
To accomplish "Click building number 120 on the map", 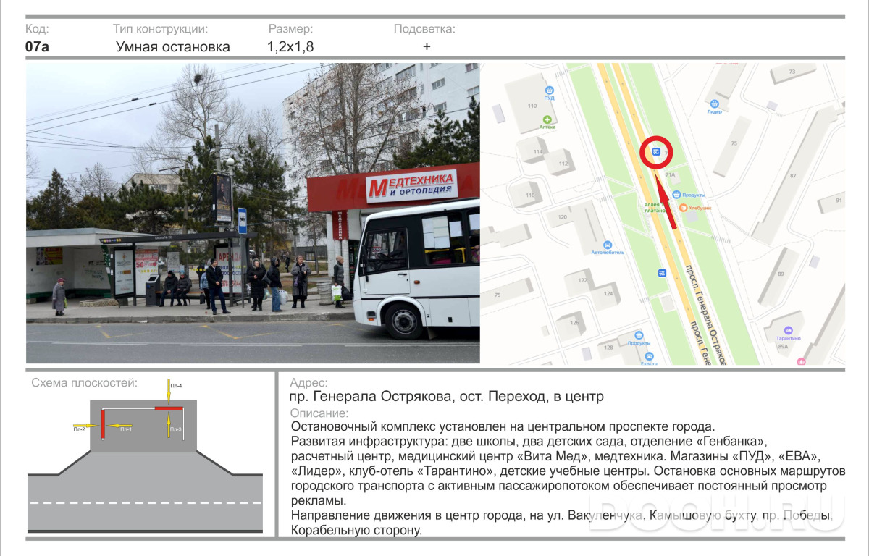I will coord(562,216).
